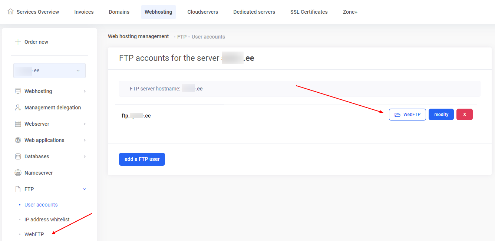Click the Management delegation person icon
The height and width of the screenshot is (241, 495).
click(18, 107)
